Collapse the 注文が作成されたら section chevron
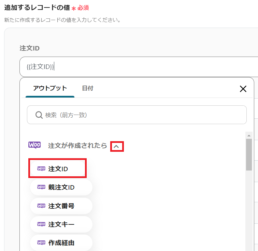 coord(117,147)
